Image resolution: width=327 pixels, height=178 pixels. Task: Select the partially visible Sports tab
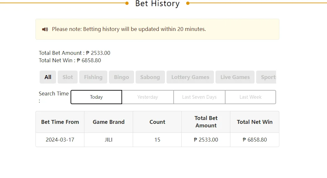point(266,77)
